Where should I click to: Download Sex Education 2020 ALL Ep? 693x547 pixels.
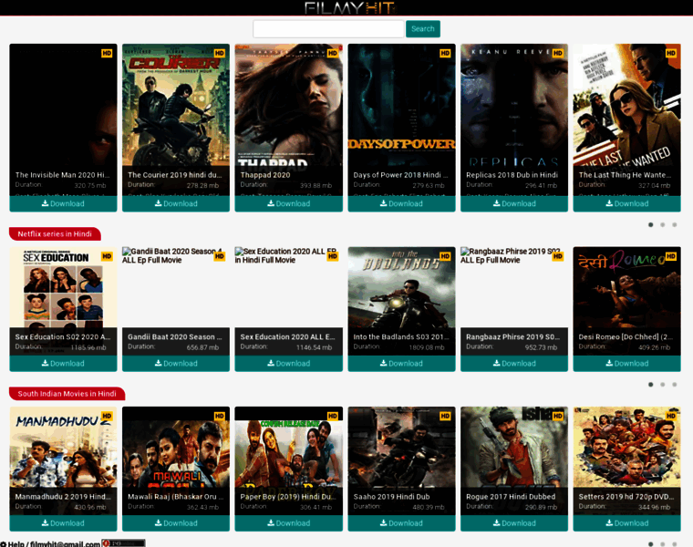click(x=289, y=363)
